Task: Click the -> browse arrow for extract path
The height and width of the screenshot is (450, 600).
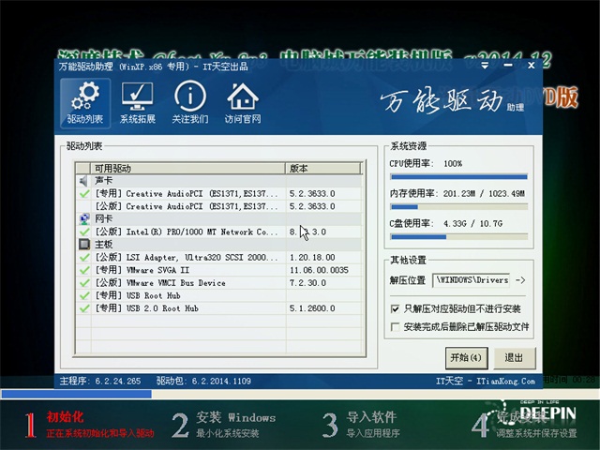Action: coord(521,280)
